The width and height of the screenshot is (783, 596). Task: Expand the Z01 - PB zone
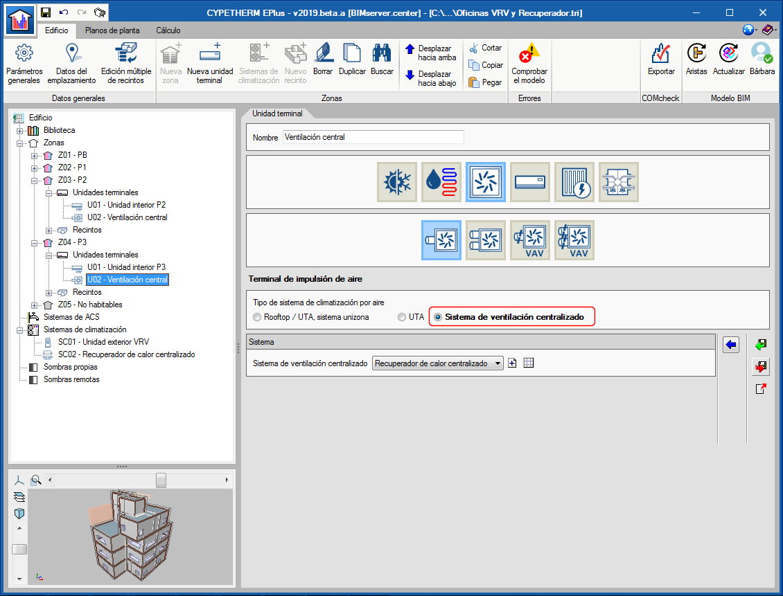(x=35, y=156)
